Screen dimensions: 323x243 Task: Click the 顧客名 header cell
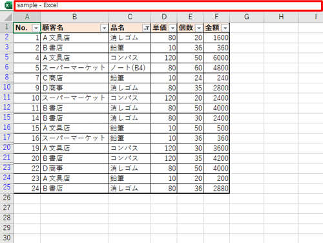[74, 28]
